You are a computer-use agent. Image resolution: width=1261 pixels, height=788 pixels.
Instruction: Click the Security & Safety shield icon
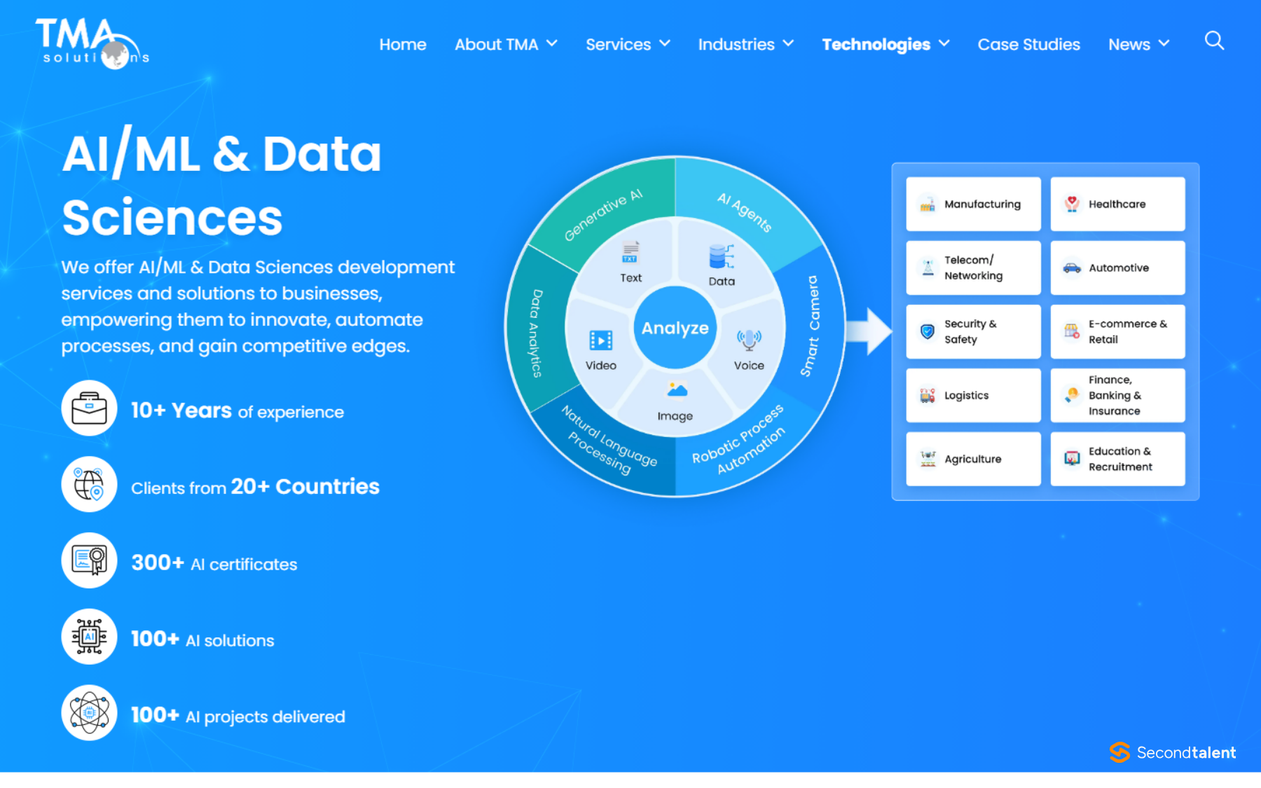point(928,331)
